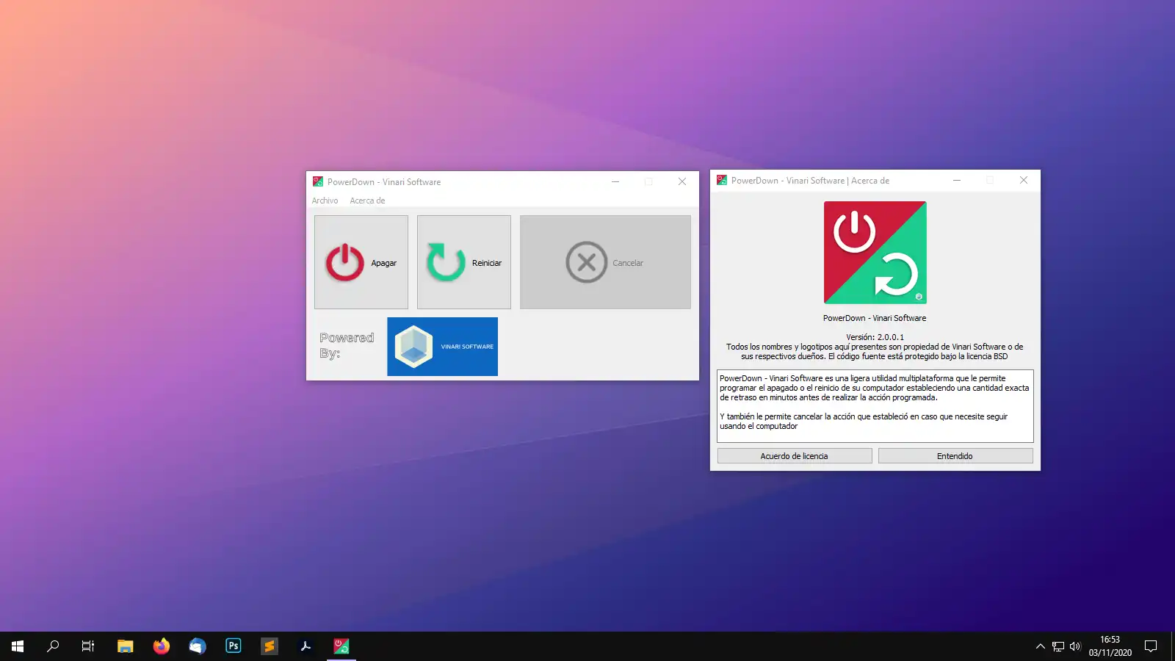Screen dimensions: 1175x661
Task: Close the Acerca de window
Action: coord(1024,181)
